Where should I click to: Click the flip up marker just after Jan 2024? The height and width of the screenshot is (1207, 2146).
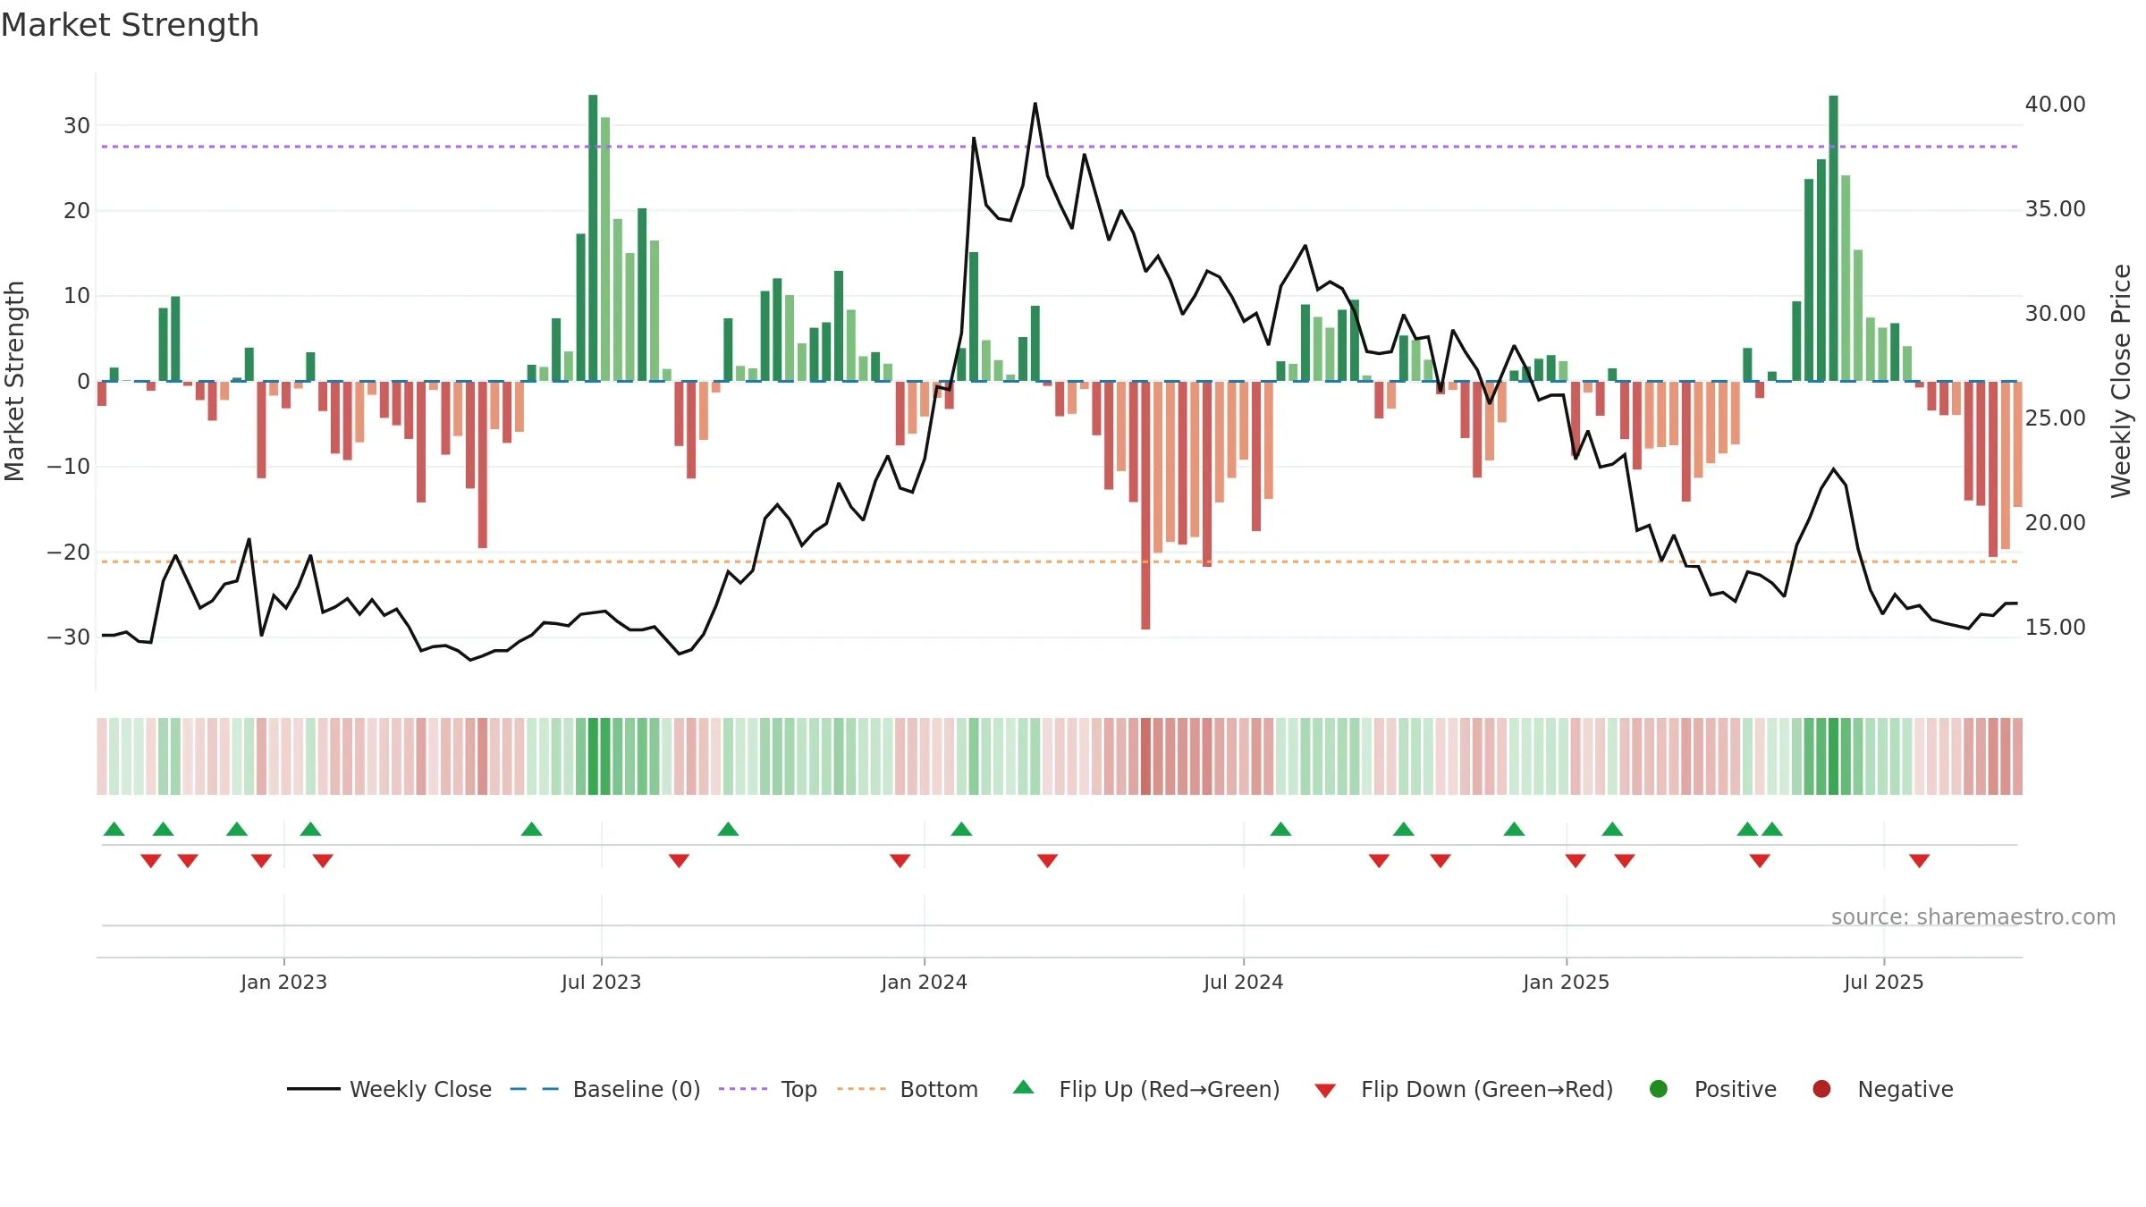pos(961,829)
